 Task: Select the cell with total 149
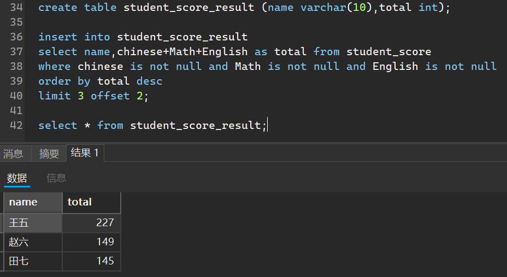(91, 242)
